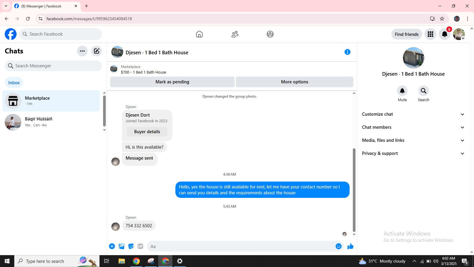This screenshot has width=474, height=267.
Task: Click More options button
Action: click(294, 82)
